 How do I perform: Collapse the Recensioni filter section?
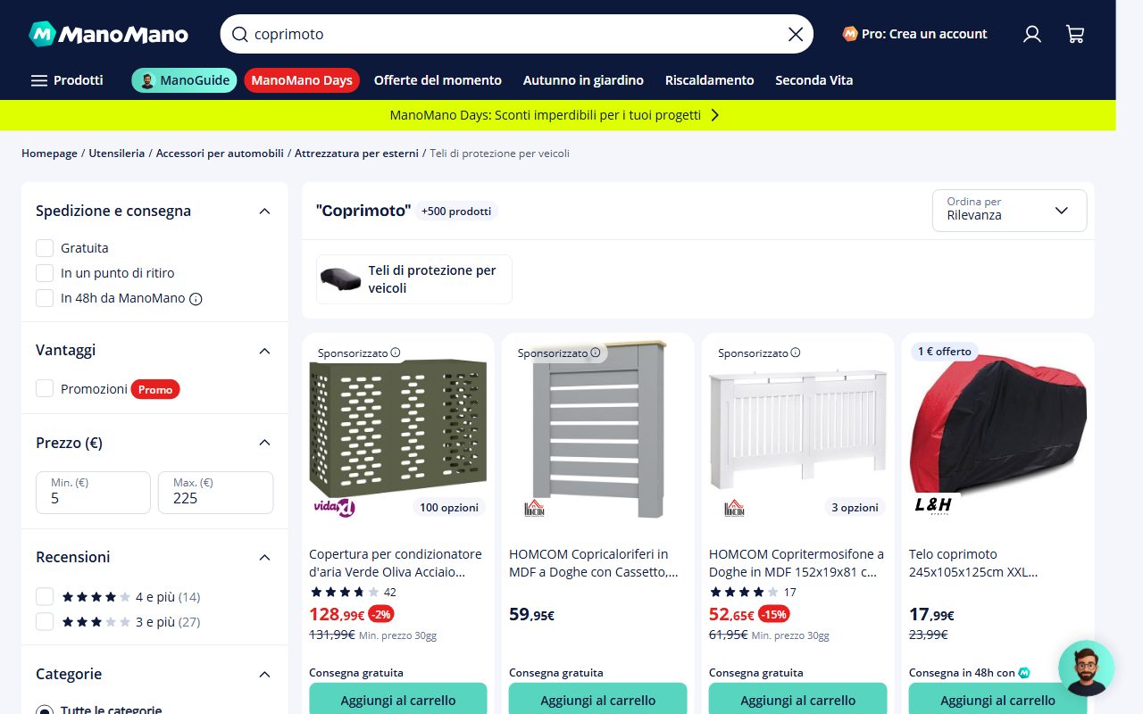tap(264, 558)
